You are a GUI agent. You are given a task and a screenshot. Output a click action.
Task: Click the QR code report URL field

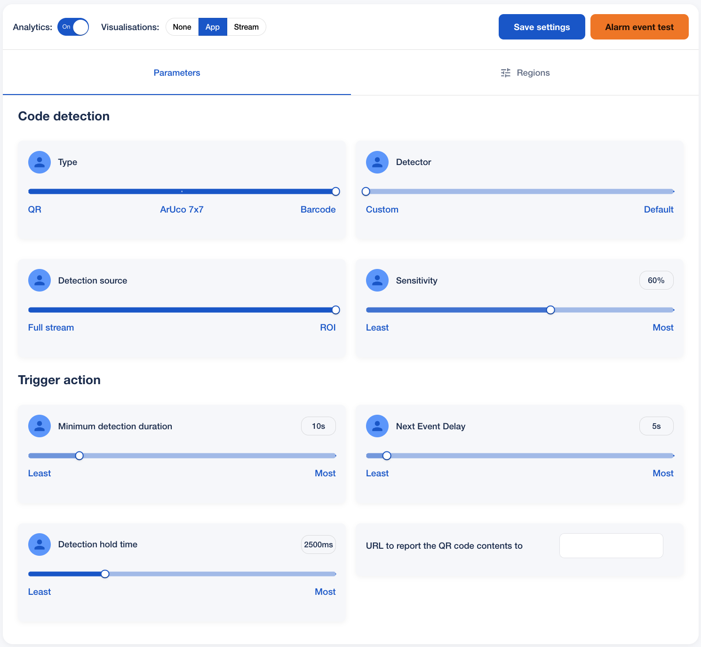click(x=611, y=545)
